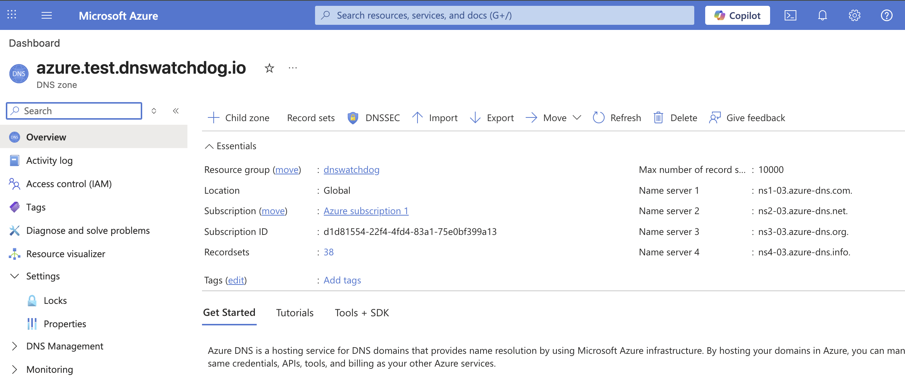Click the Microsoft Azure home title
Screen dimensions: 905x383
coord(118,15)
